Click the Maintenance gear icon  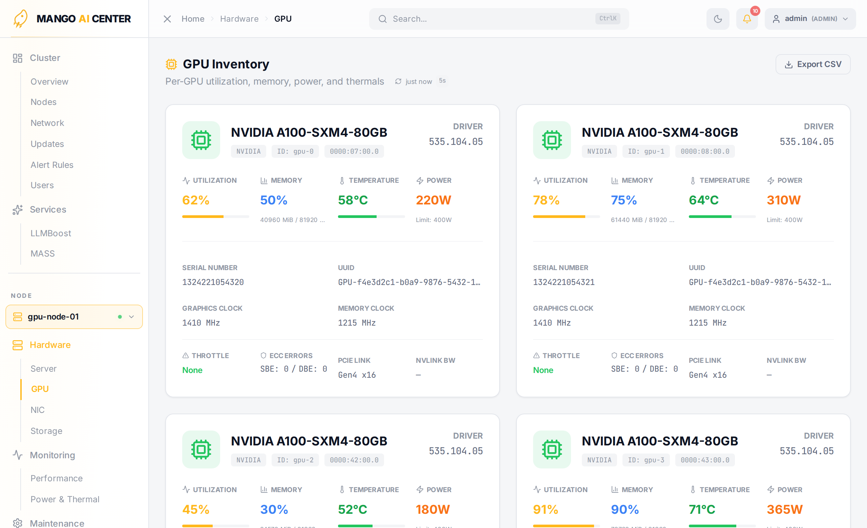(18, 523)
